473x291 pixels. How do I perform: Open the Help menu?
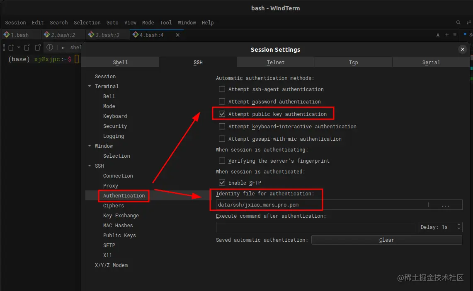point(208,23)
